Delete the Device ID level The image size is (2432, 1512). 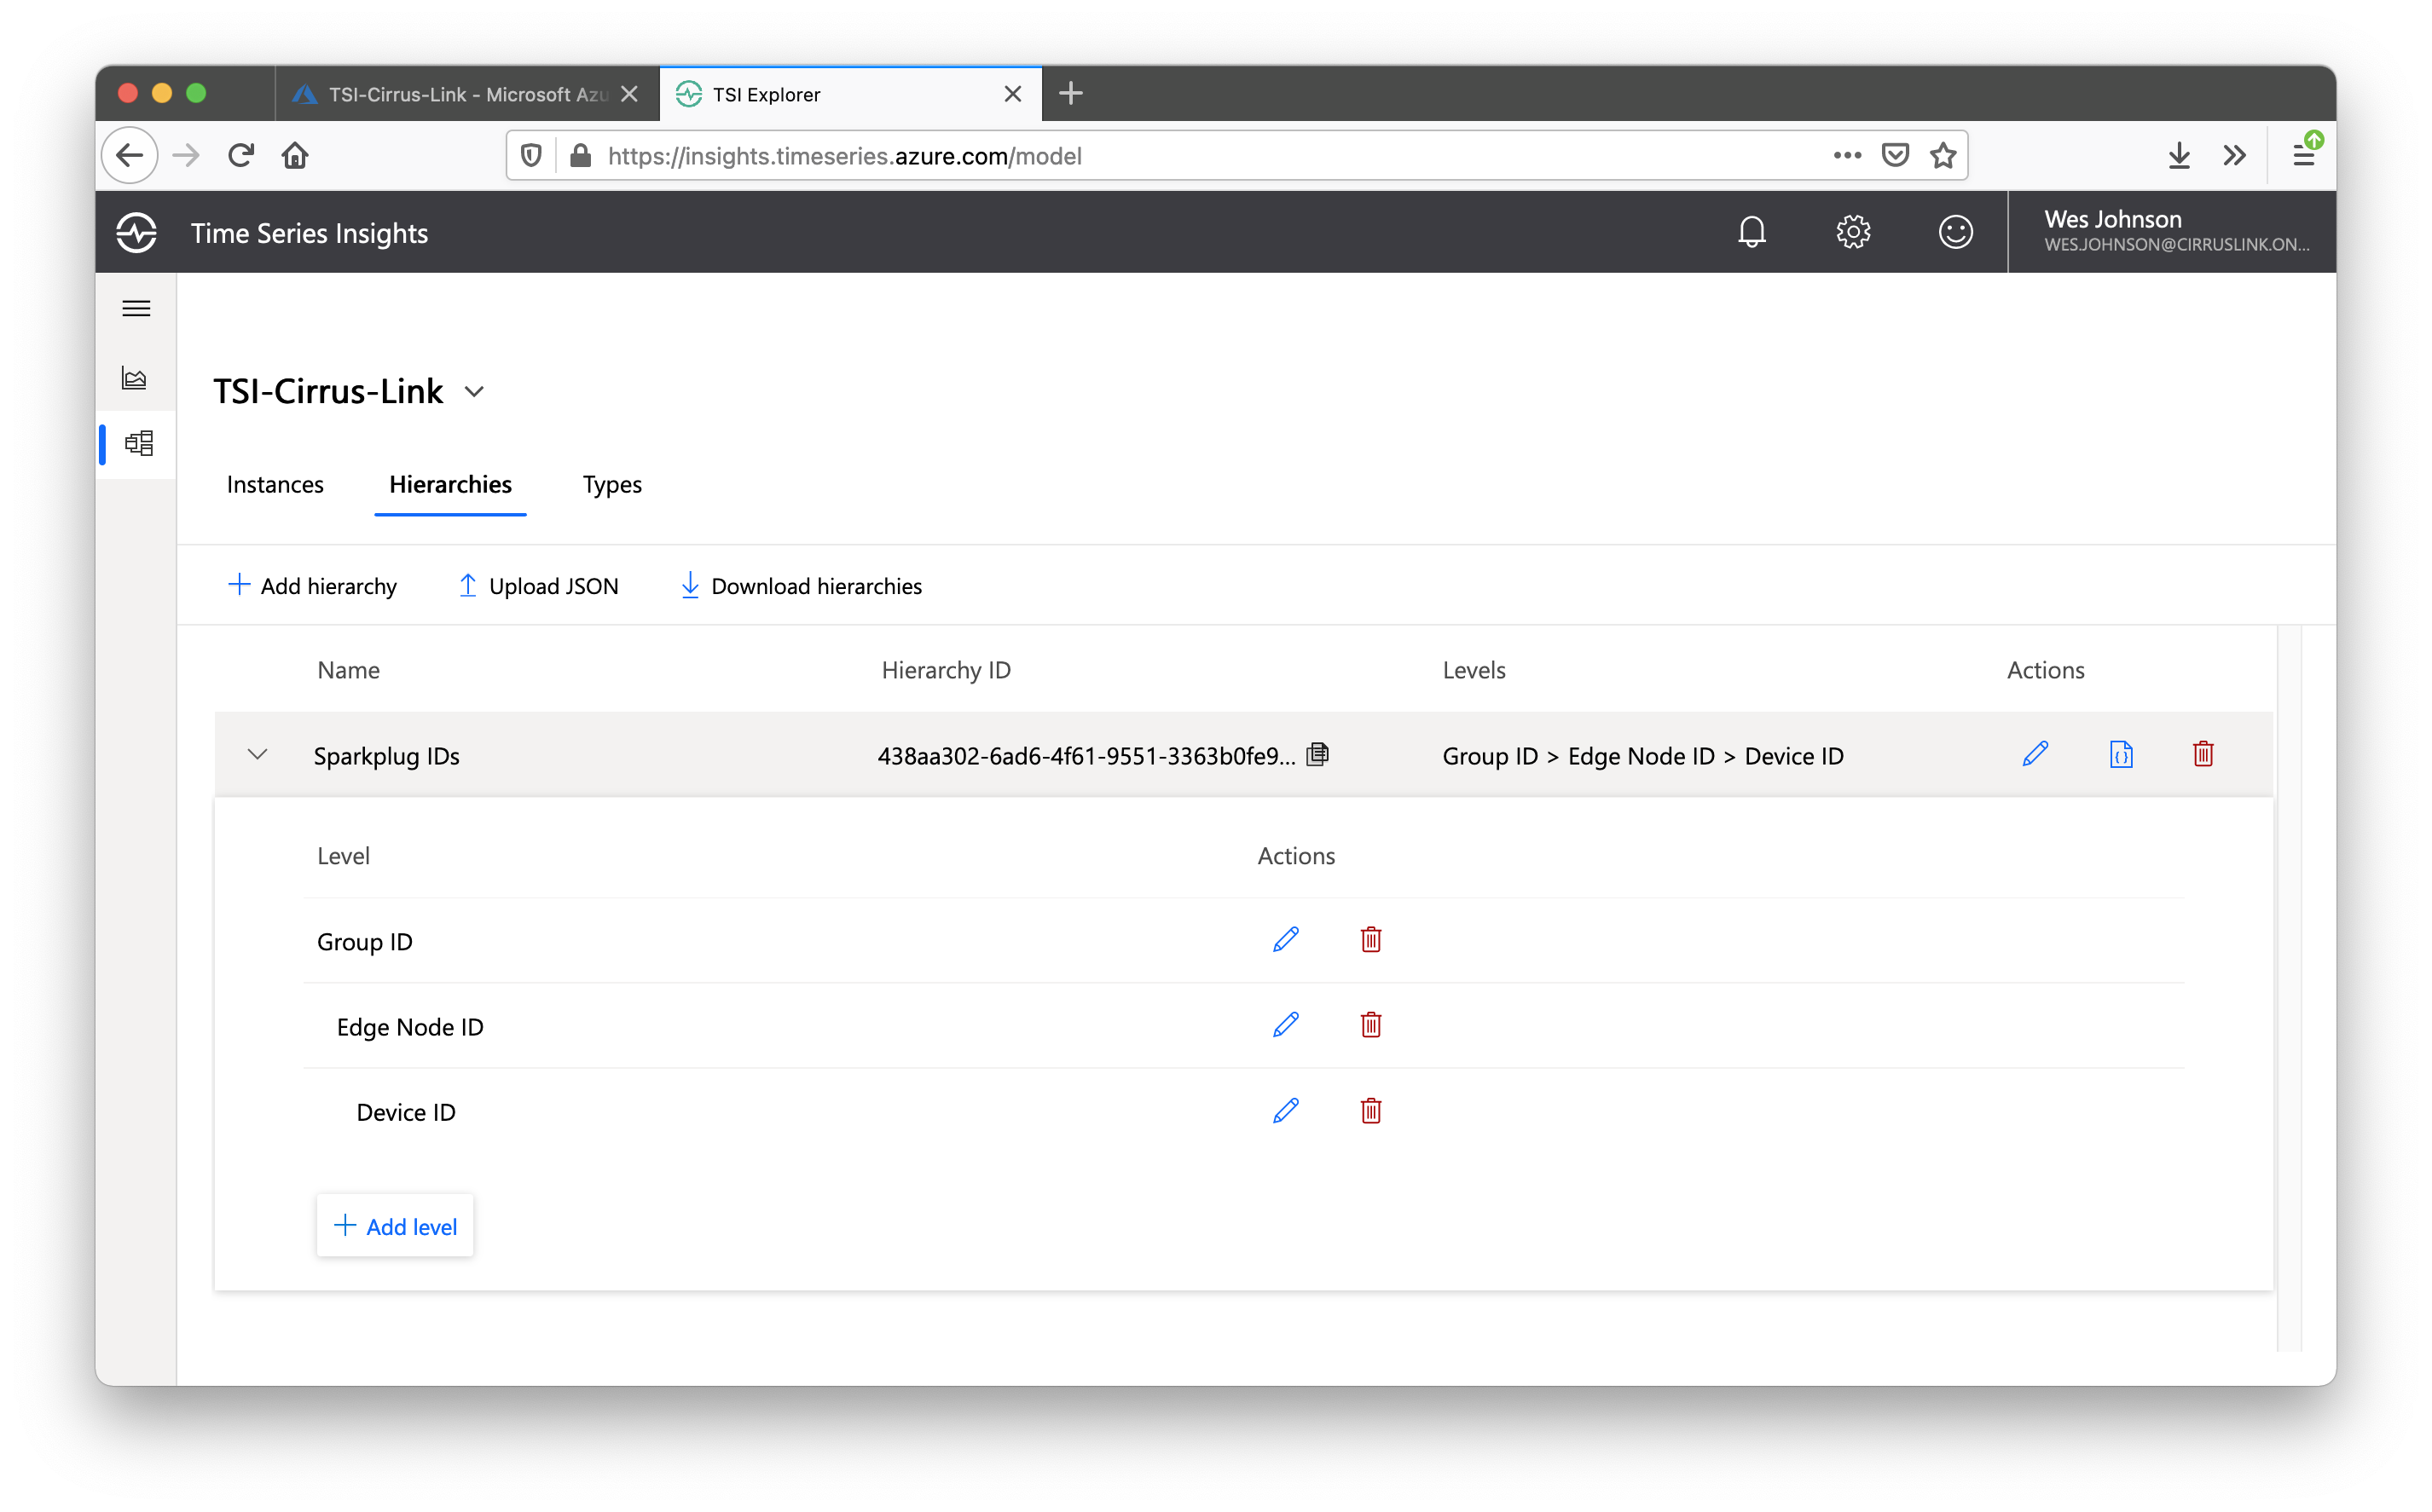[1369, 1111]
